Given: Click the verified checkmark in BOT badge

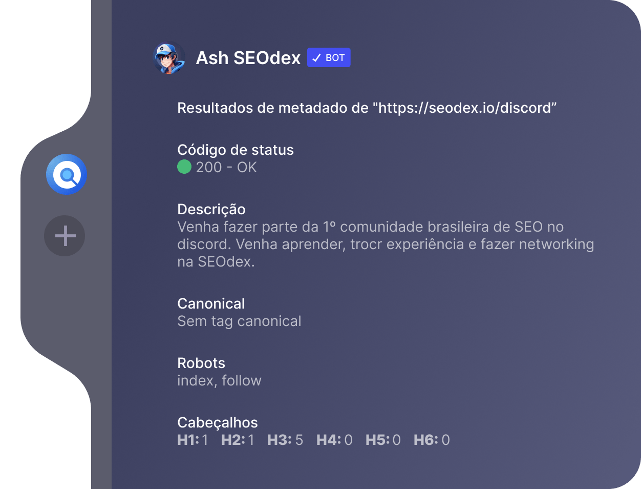Looking at the screenshot, I should coord(316,58).
